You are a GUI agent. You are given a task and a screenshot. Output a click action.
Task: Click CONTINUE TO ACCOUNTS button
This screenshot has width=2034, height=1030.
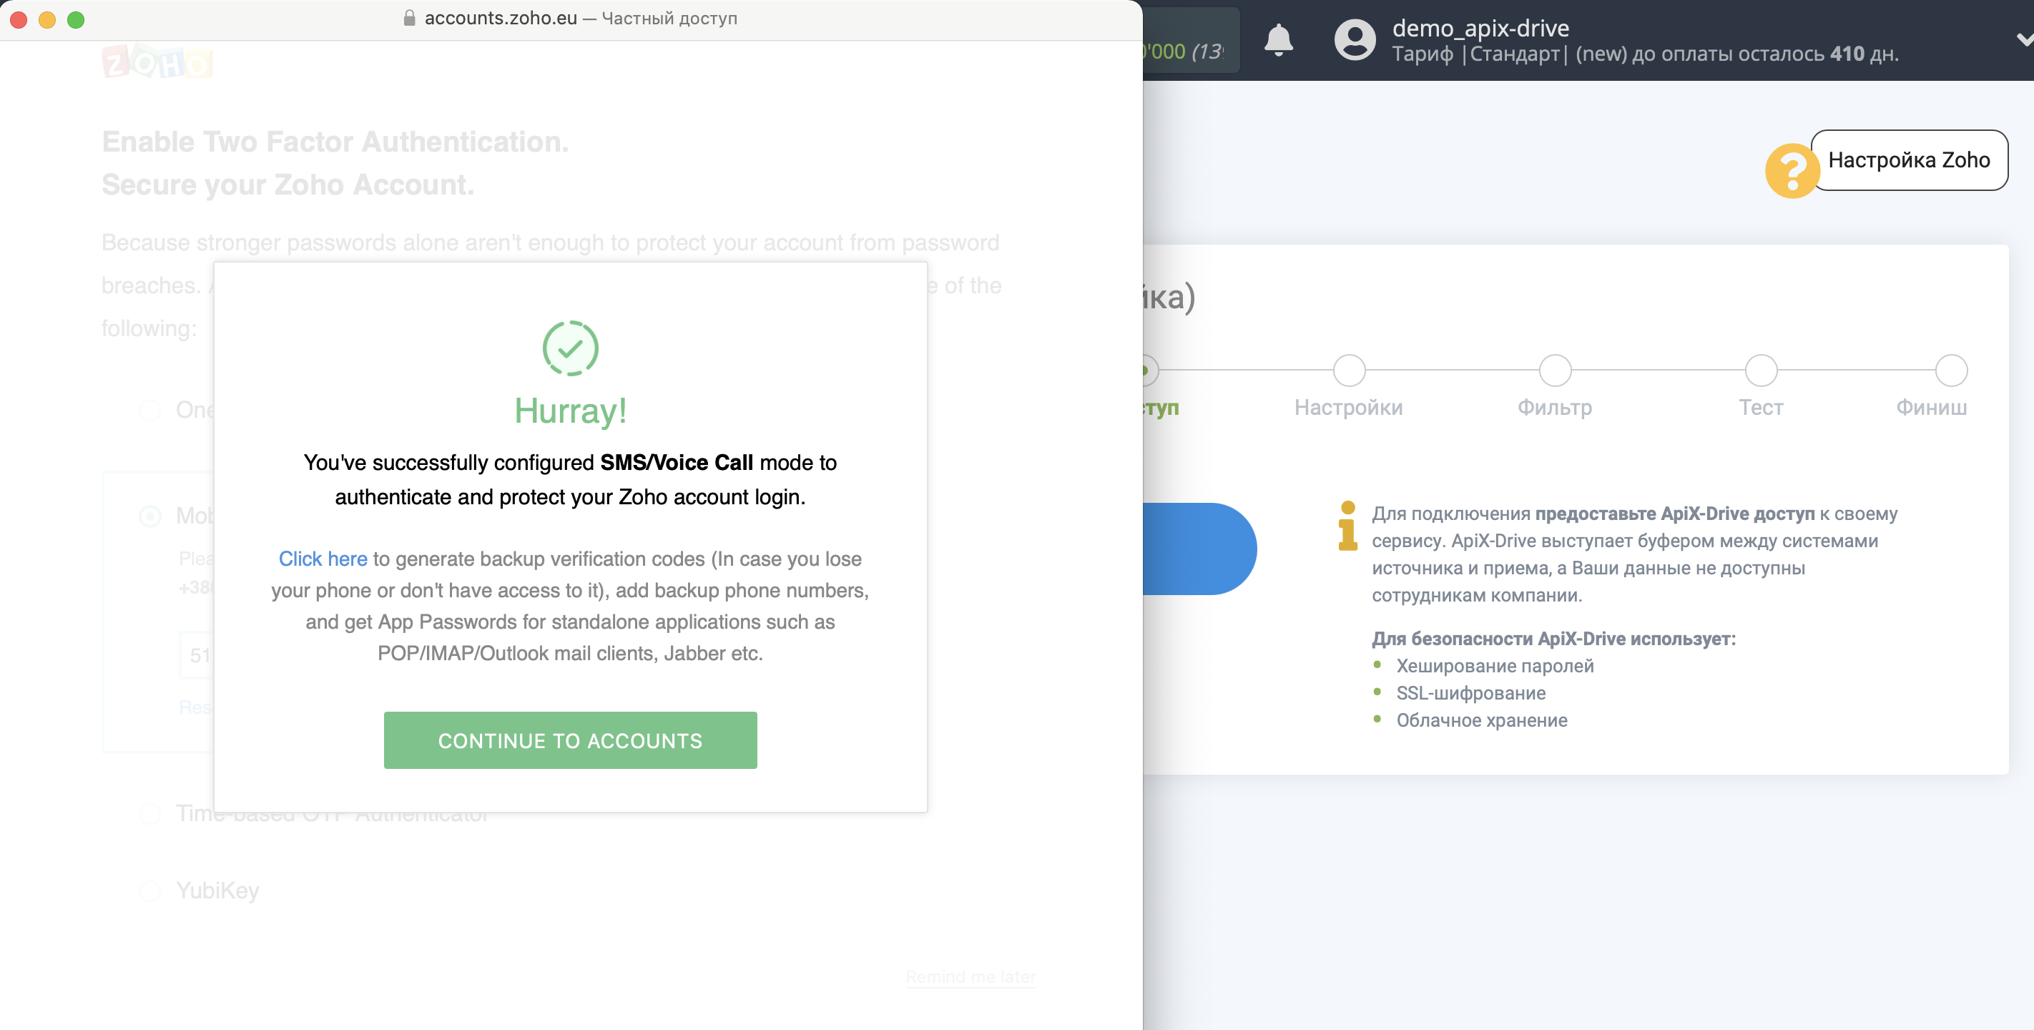(570, 740)
